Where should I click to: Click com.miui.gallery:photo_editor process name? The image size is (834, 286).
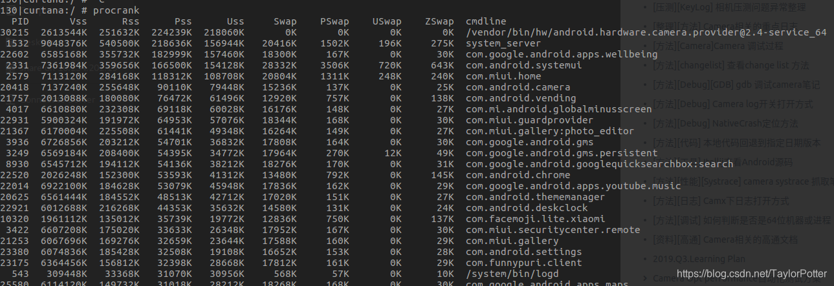(x=550, y=131)
